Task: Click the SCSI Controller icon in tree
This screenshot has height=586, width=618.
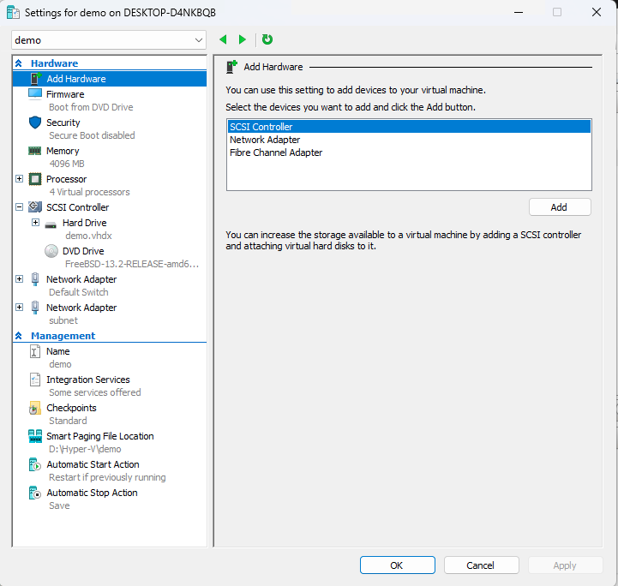Action: (x=35, y=206)
